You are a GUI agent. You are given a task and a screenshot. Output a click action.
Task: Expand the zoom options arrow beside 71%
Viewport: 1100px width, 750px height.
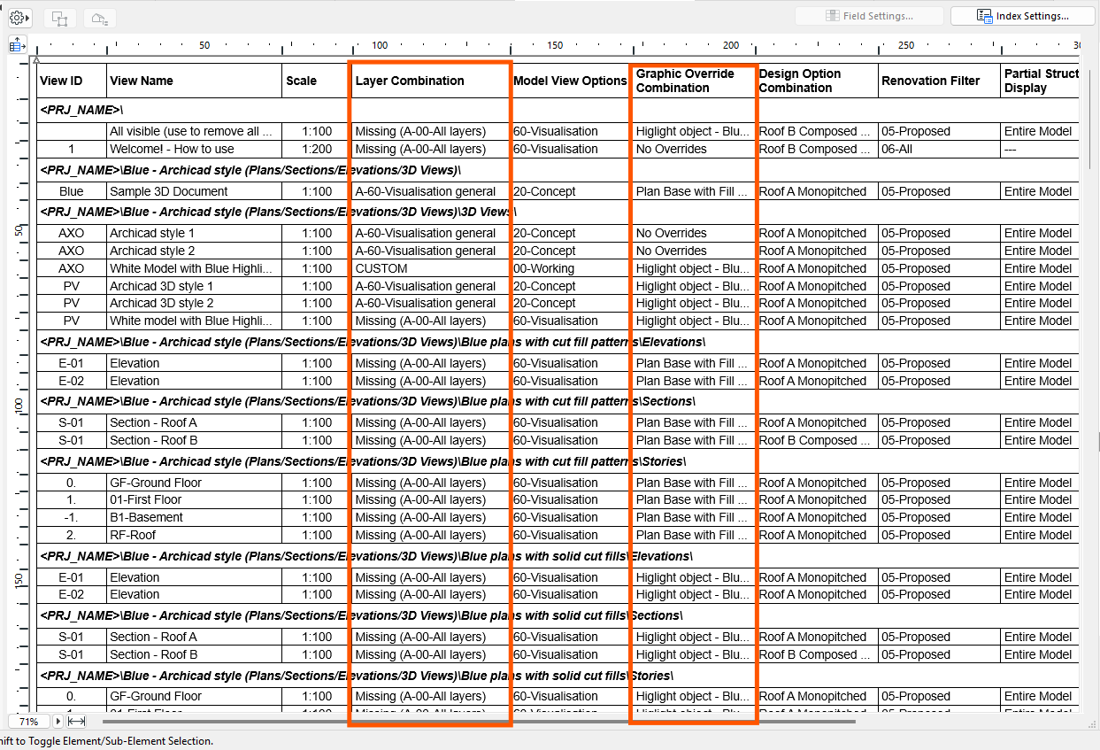pos(58,722)
